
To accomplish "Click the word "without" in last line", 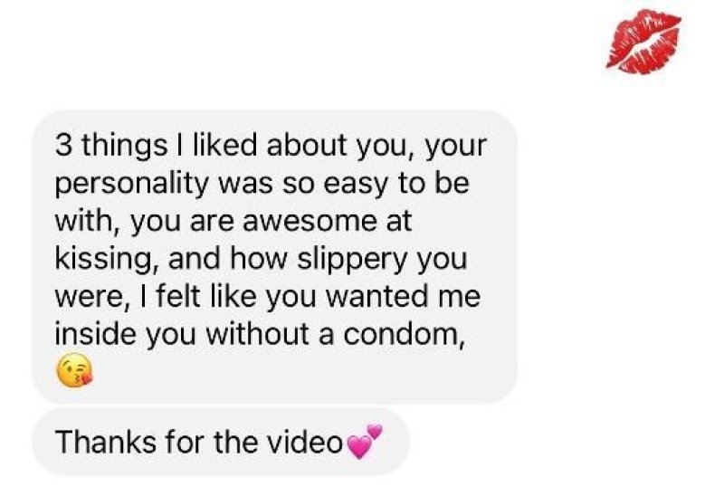I will [258, 333].
